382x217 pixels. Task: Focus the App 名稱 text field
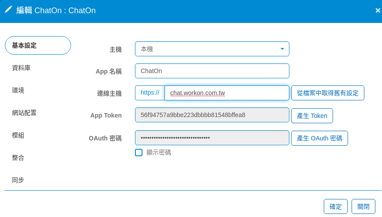[212, 71]
